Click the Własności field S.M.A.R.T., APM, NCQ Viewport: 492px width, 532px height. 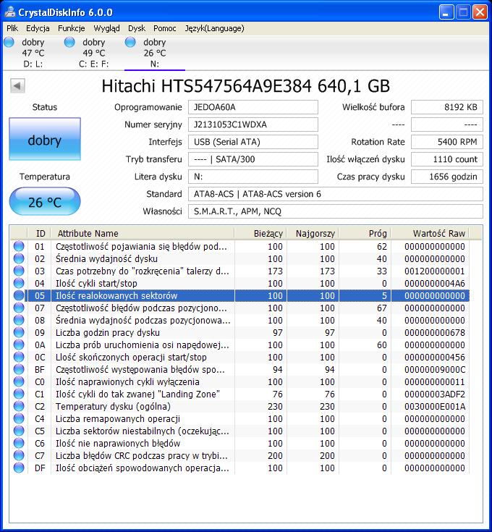335,211
